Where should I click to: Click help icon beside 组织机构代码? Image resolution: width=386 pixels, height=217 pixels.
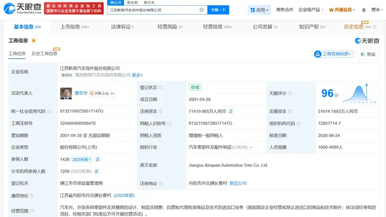[299, 123]
